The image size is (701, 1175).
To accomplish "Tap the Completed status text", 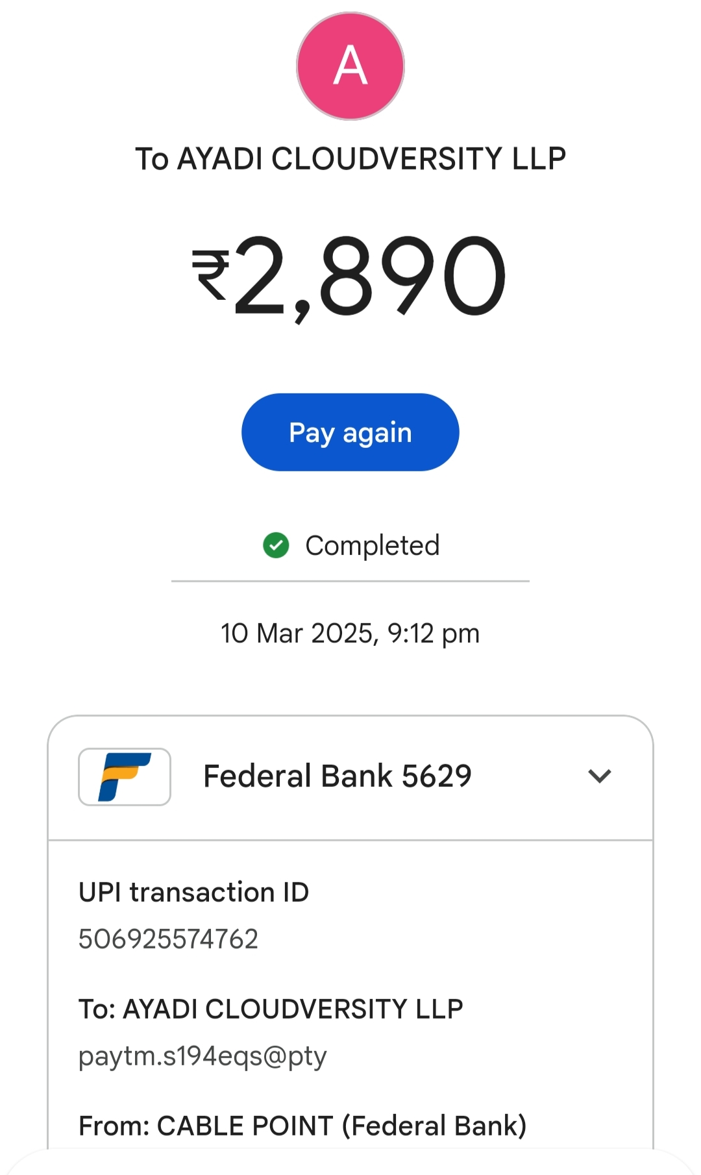I will click(x=372, y=545).
